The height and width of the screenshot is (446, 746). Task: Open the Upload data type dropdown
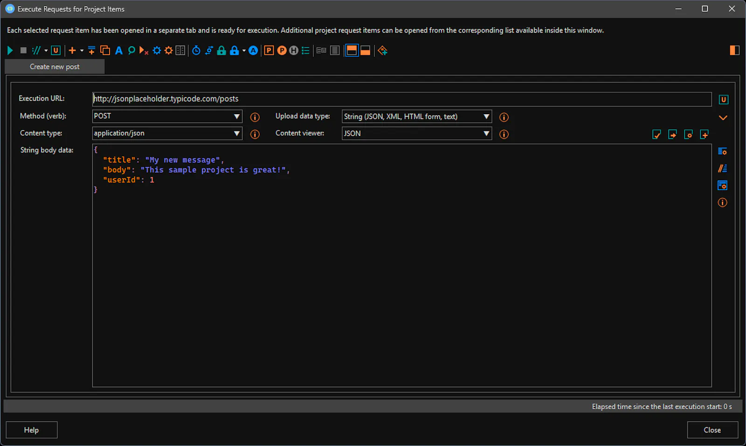tap(417, 117)
